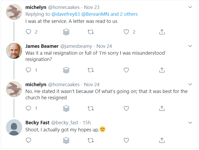Open the Nov 24 timestamp on James Beamer's tweet
199x150 pixels.
click(x=104, y=46)
